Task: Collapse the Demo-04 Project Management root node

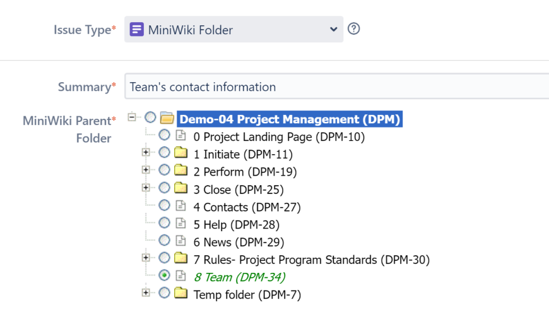Action: point(131,117)
